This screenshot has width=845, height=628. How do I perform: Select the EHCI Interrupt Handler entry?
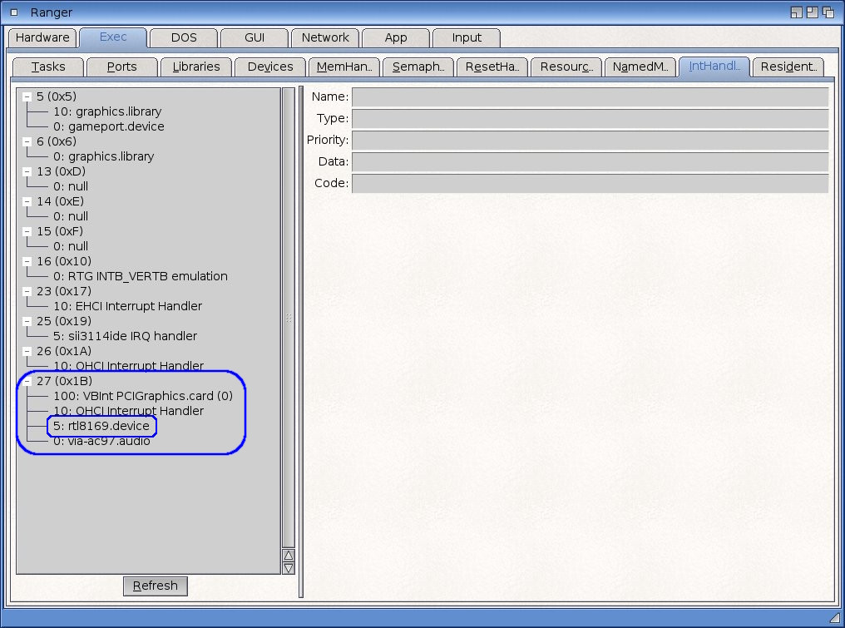pyautogui.click(x=127, y=306)
